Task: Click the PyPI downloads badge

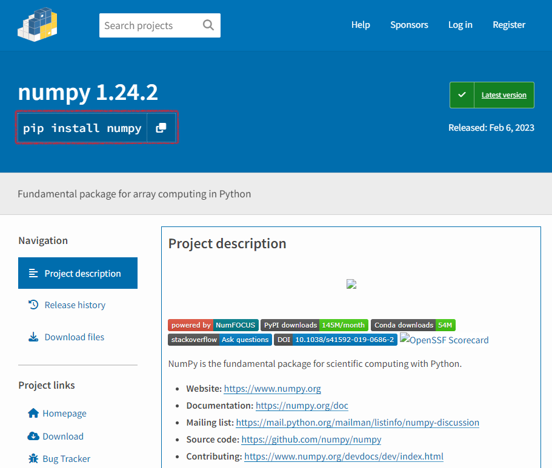Action: (x=314, y=325)
